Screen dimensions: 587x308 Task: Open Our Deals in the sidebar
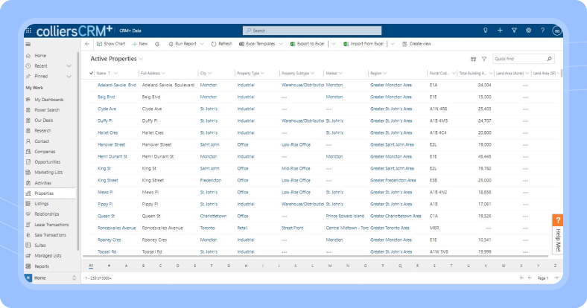[44, 121]
